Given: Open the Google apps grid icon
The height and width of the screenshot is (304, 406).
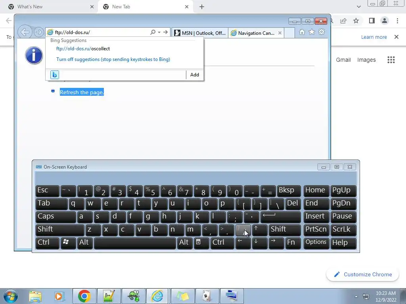Looking at the screenshot, I should click(x=391, y=60).
